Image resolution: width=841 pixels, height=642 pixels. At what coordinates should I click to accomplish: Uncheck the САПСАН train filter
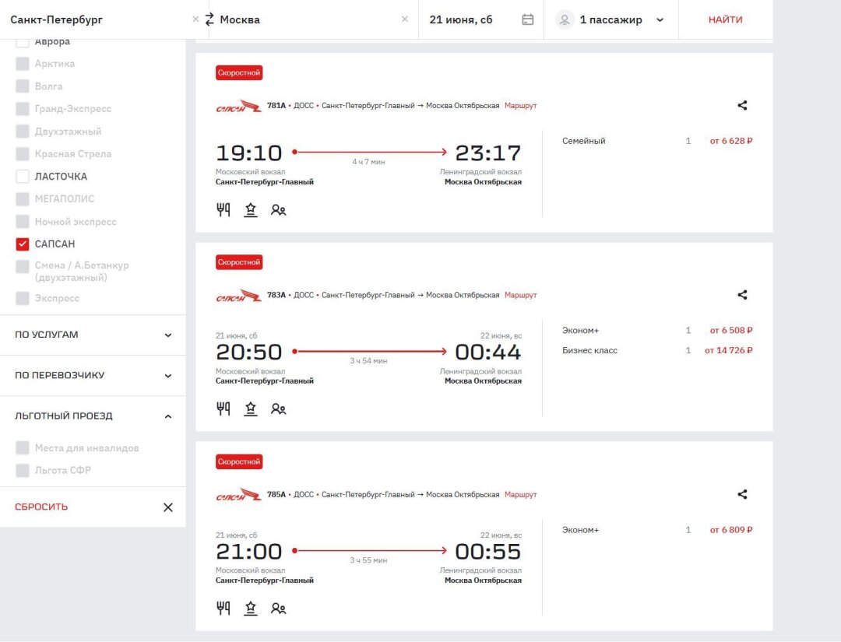point(23,244)
